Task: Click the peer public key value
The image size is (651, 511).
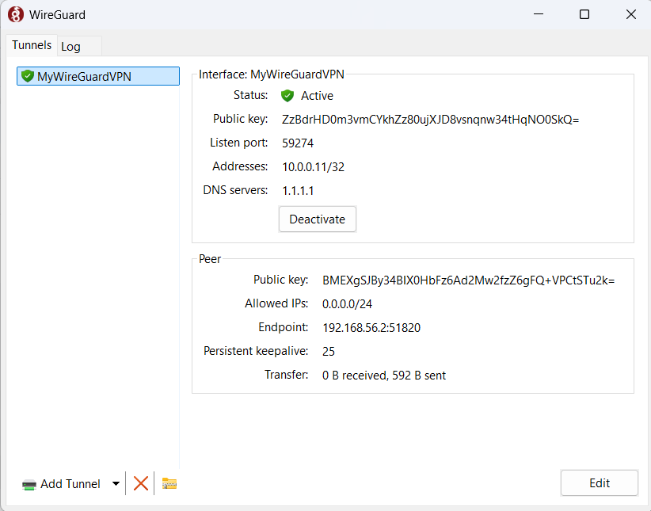Action: tap(468, 280)
